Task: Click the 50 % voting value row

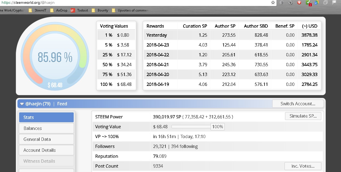Action: tap(116, 65)
